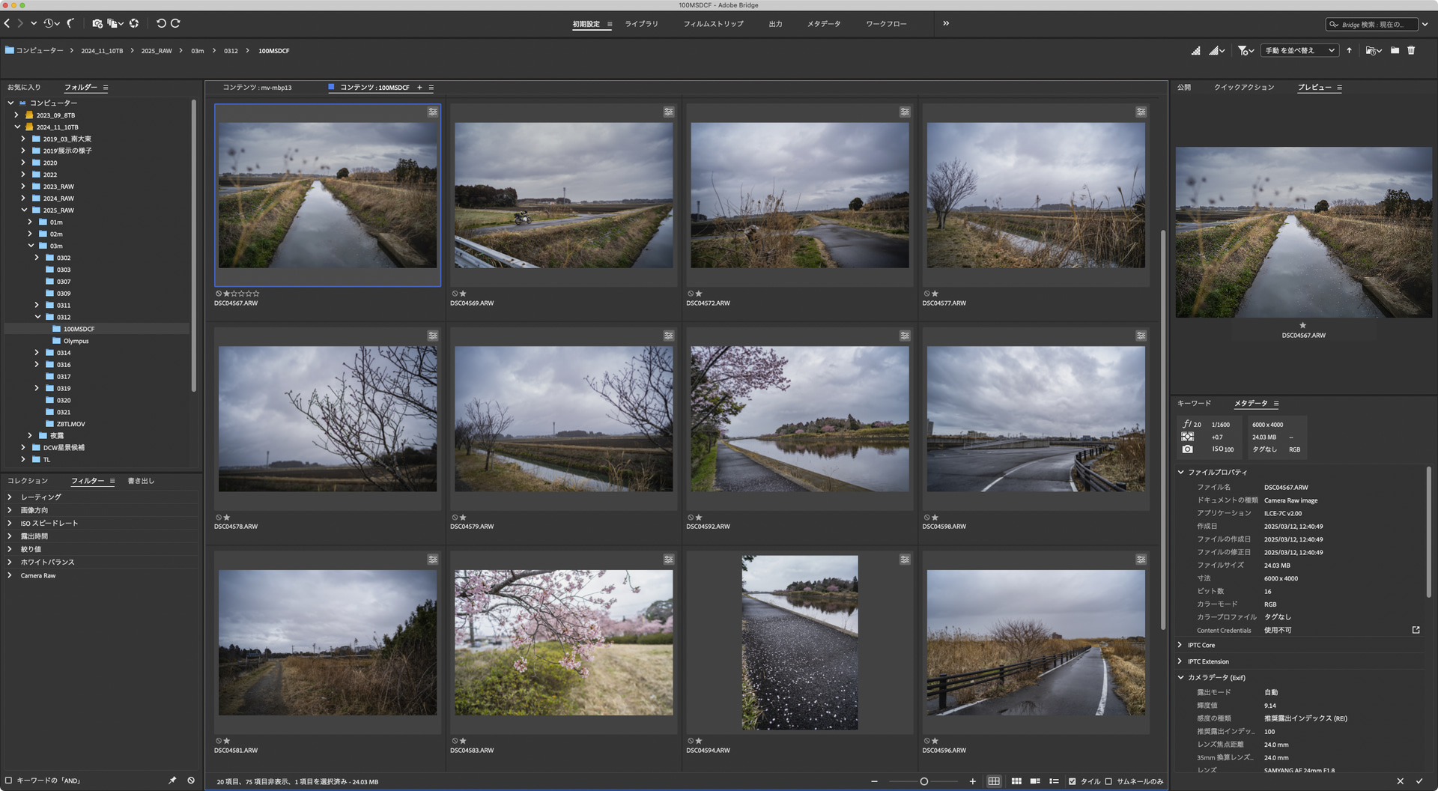Open the 手動を並べ替え sort dropdown

click(x=1299, y=51)
